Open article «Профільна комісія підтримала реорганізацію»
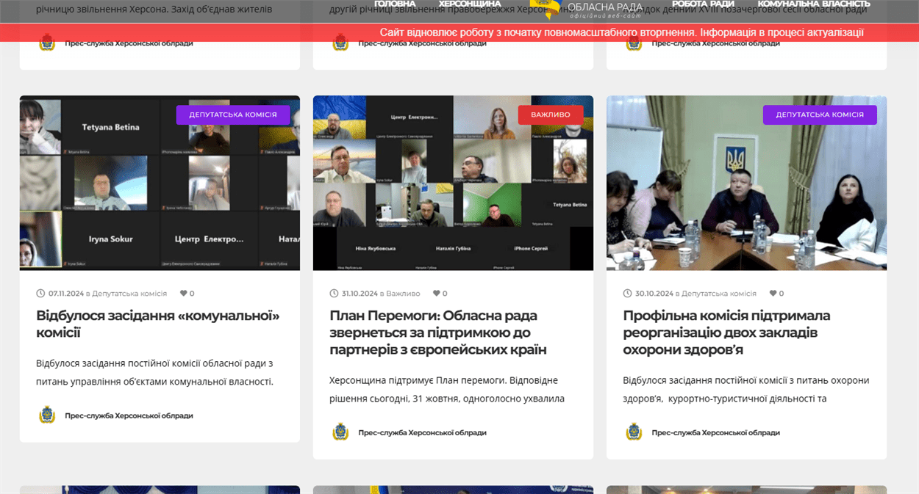919x494 pixels. (726, 333)
